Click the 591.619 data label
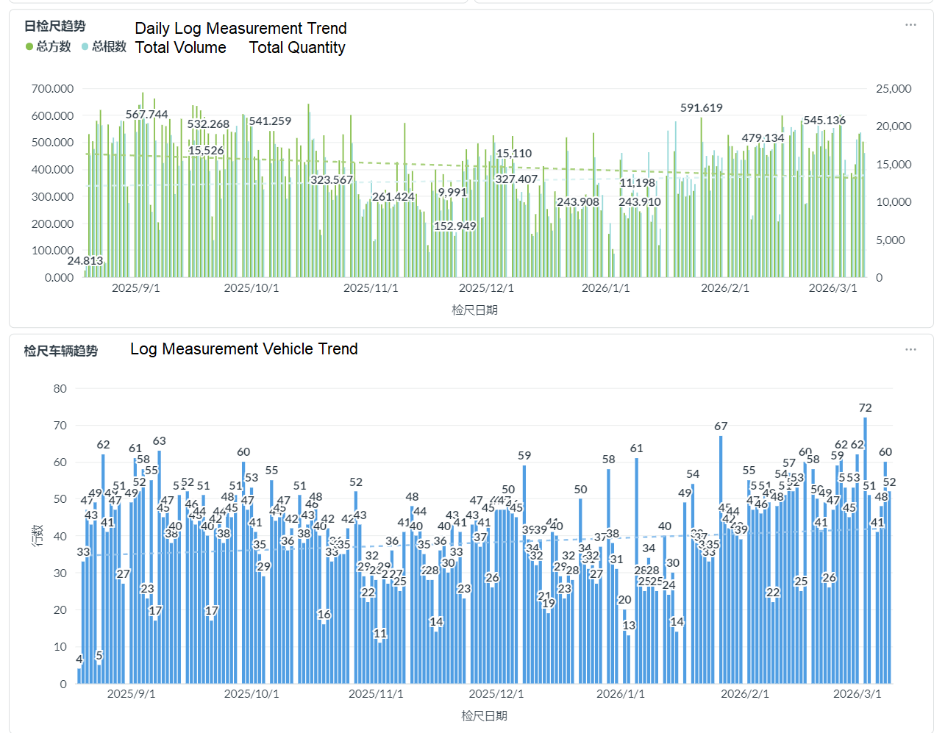Image resolution: width=934 pixels, height=733 pixels. pos(701,108)
